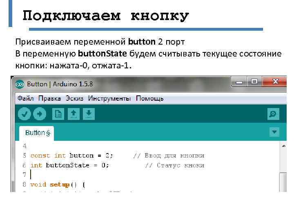Create a new sketch with the New icon

coord(58,114)
